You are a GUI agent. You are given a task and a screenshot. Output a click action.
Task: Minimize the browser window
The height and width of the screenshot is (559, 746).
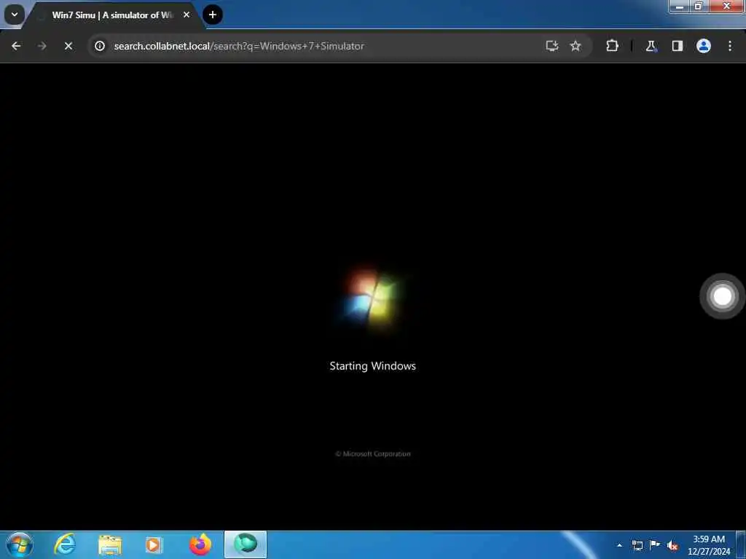(x=680, y=6)
